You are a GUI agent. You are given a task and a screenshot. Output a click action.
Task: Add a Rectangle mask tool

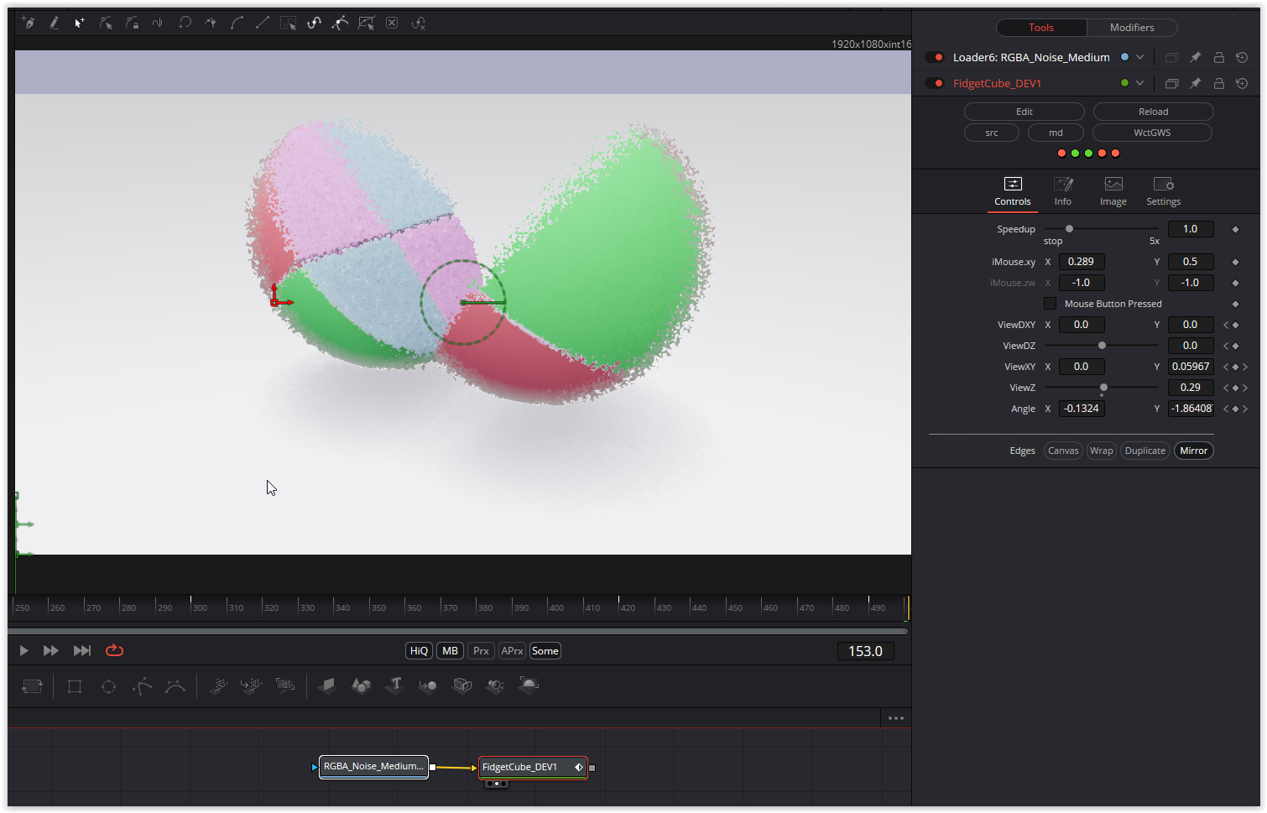75,686
